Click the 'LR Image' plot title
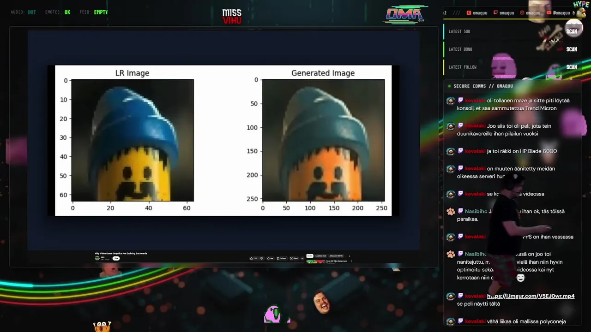Viewport: 591px width, 332px height. pos(132,73)
